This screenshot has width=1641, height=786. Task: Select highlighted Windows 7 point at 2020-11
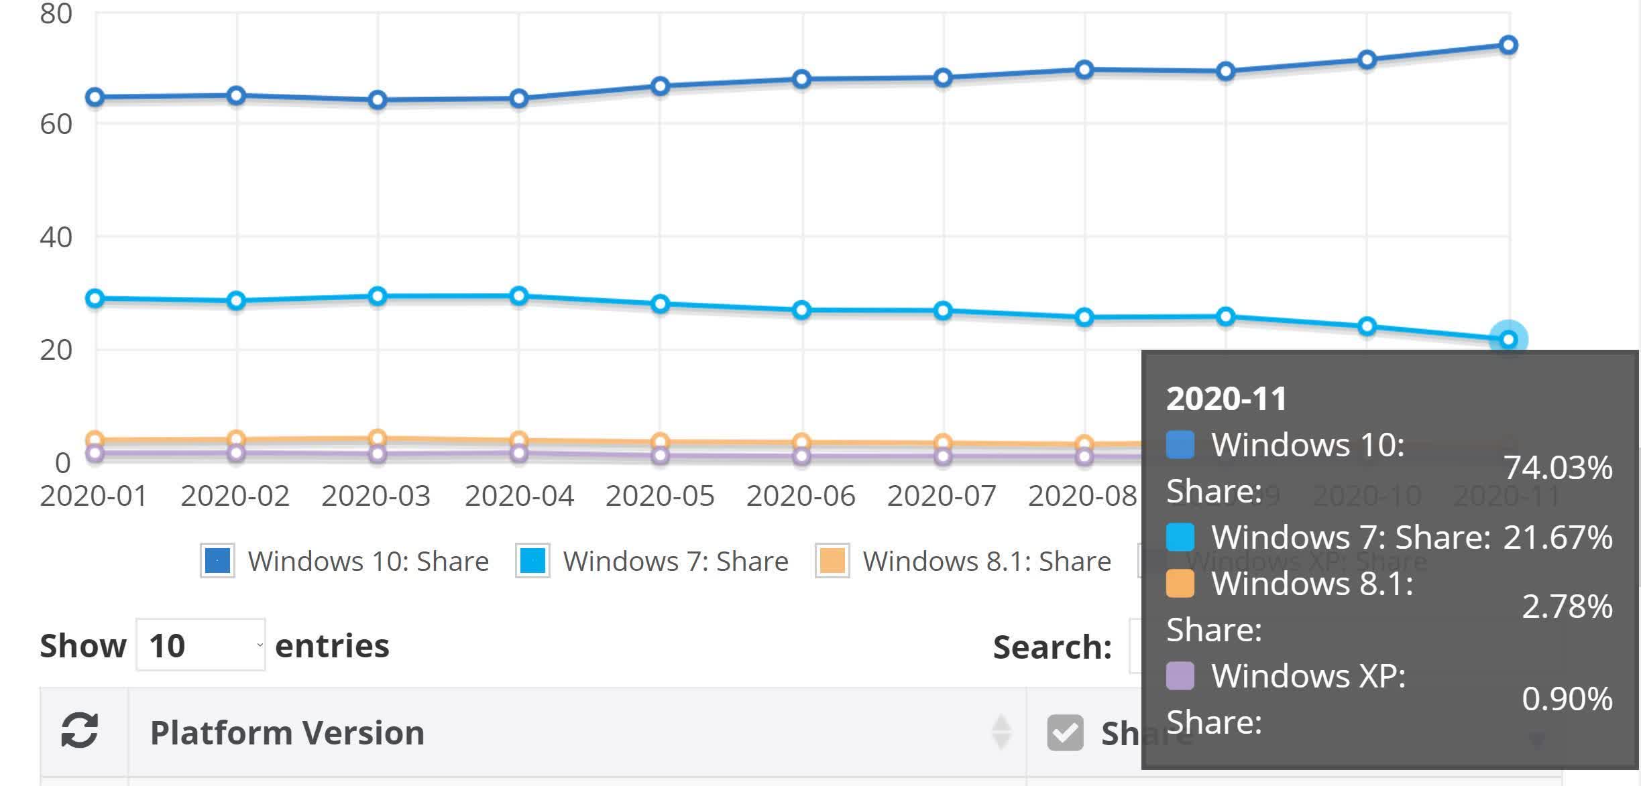click(1509, 340)
